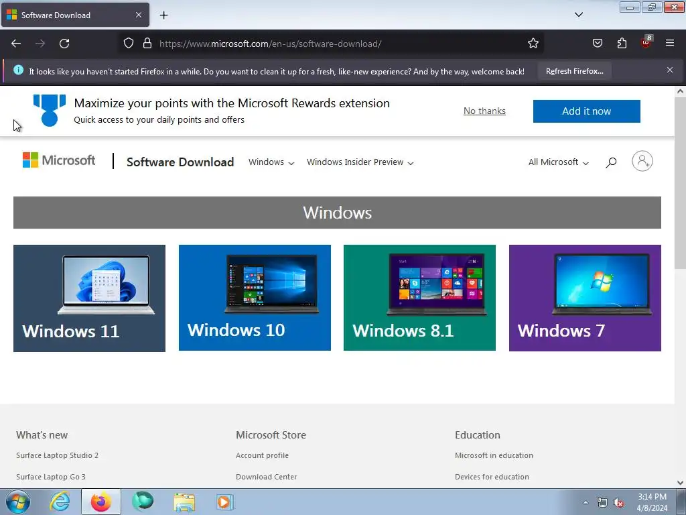Open the Surface Laptop Go 3 link
This screenshot has height=515, width=686.
51,477
